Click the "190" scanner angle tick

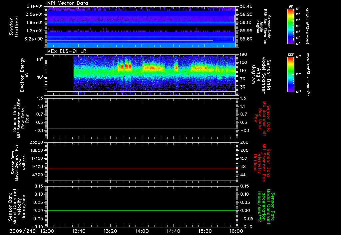[243, 54]
